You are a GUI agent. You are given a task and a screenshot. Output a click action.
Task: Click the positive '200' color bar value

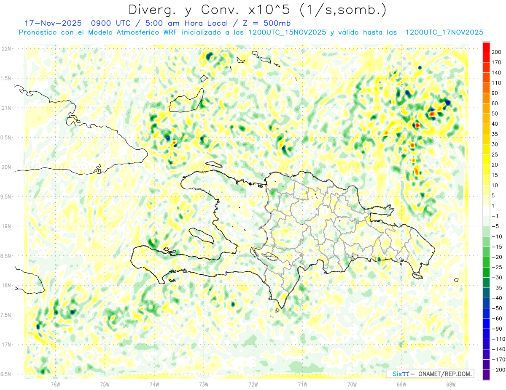(496, 52)
